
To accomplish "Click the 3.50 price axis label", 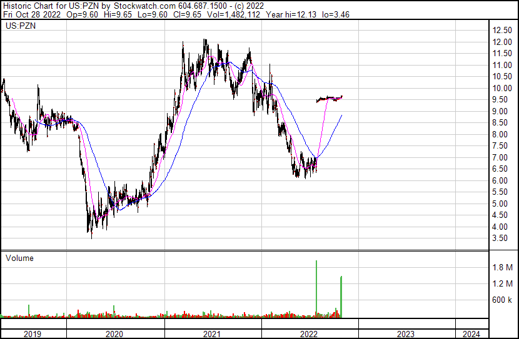I will tap(500, 238).
